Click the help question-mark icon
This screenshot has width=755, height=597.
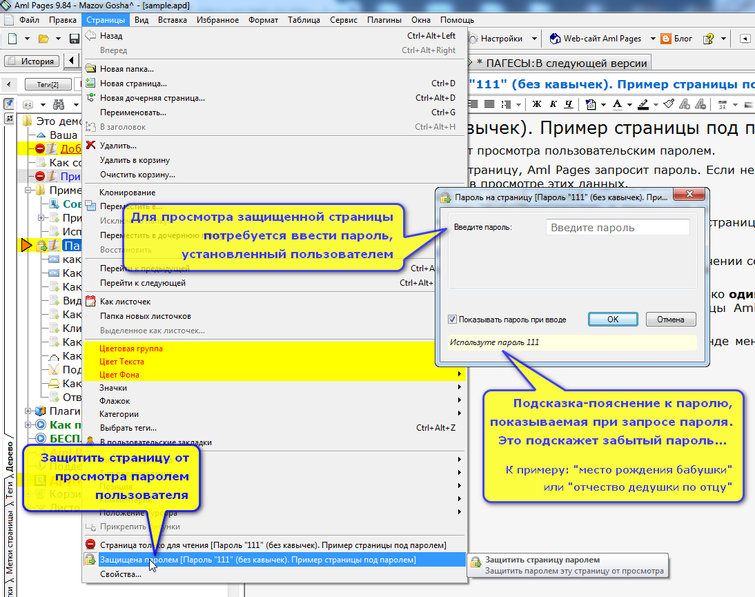click(708, 39)
